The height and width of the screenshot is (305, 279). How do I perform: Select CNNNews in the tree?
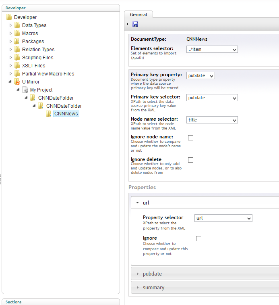tap(66, 114)
